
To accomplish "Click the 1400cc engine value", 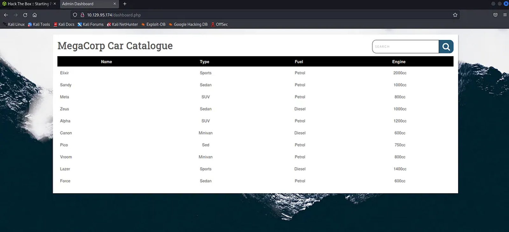I will point(400,169).
